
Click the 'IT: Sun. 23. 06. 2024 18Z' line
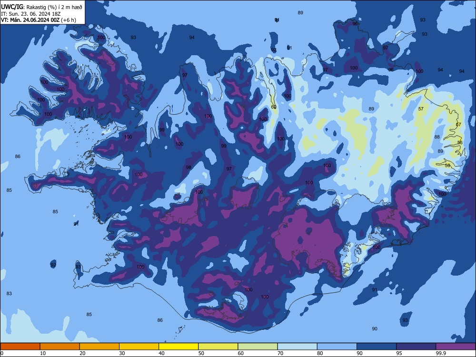[30, 14]
